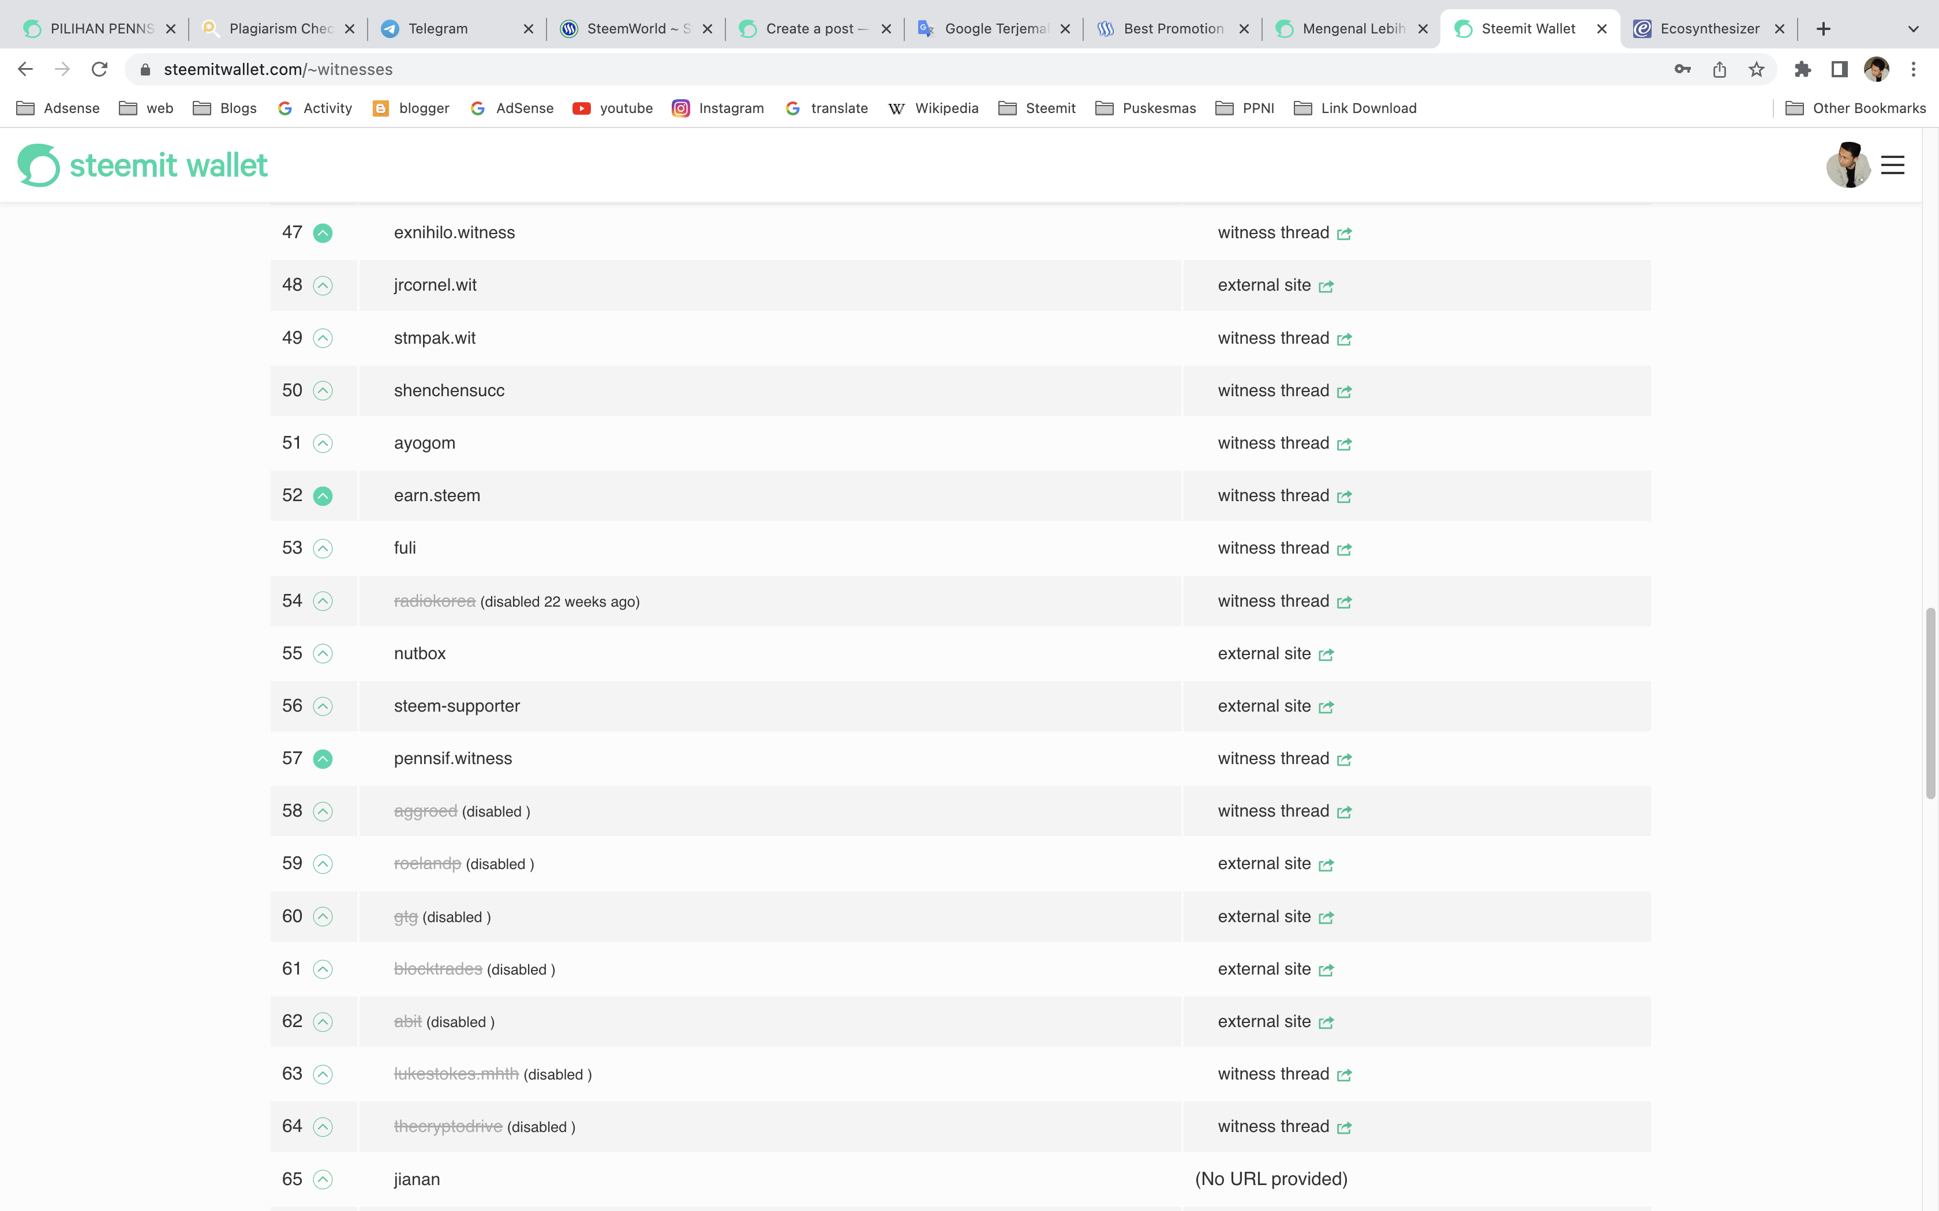Click witness name shenchensucc

450,391
